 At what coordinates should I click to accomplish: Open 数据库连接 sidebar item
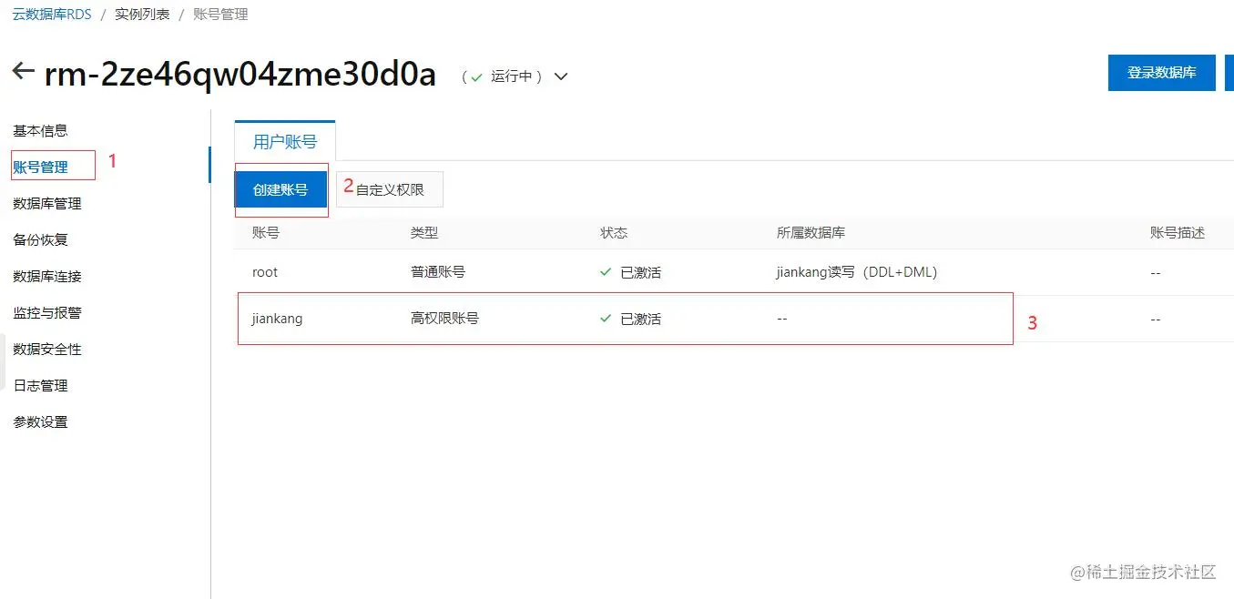(x=47, y=276)
